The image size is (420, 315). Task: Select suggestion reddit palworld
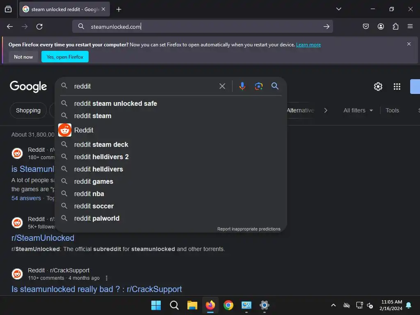[x=171, y=218]
